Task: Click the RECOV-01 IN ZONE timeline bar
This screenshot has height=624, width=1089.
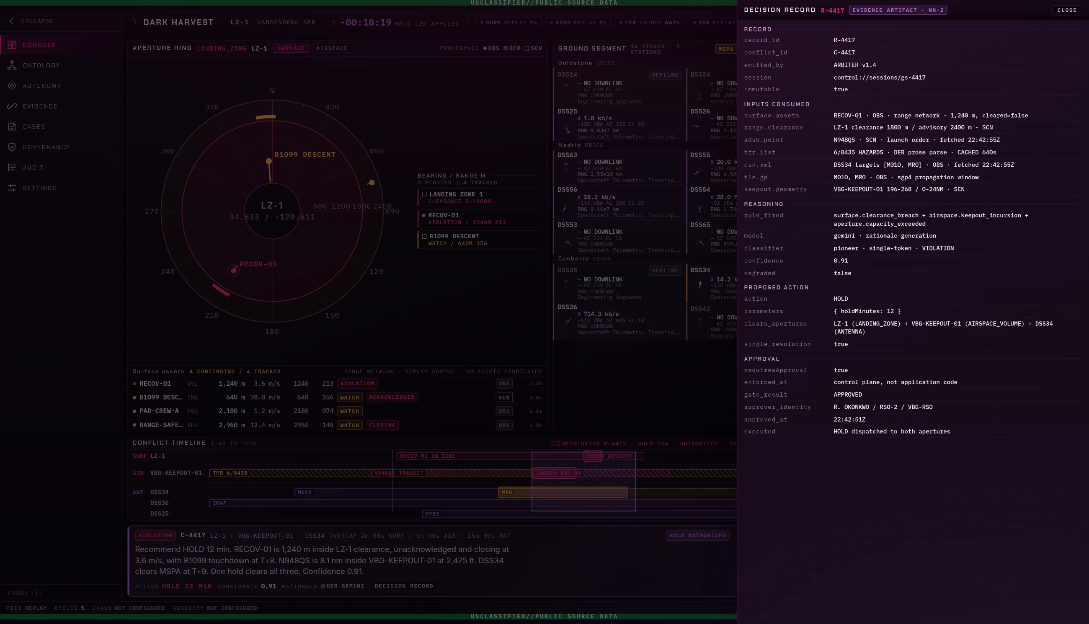Action: pos(520,456)
